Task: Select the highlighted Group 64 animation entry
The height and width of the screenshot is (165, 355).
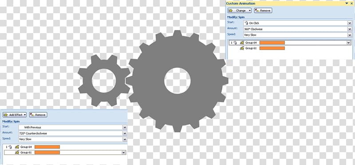Action: point(290,42)
